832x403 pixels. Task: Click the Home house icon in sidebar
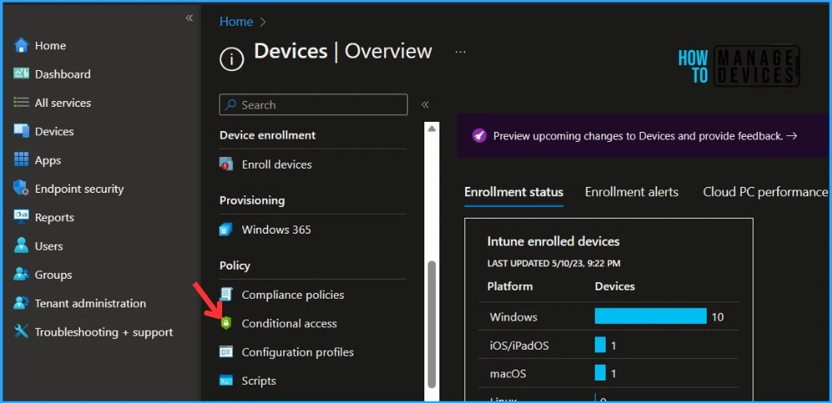(21, 46)
